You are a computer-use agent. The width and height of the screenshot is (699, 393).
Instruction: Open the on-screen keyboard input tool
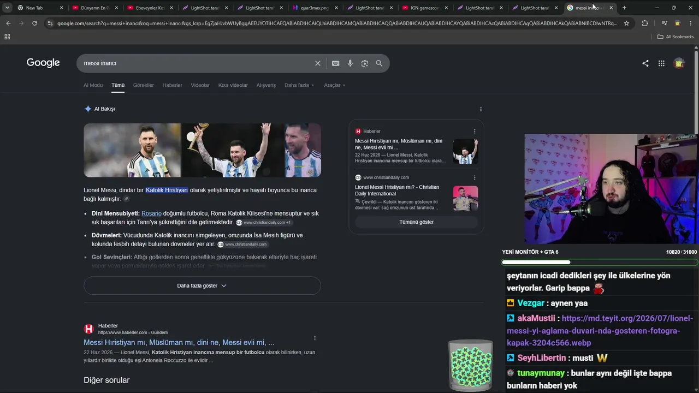pyautogui.click(x=335, y=63)
